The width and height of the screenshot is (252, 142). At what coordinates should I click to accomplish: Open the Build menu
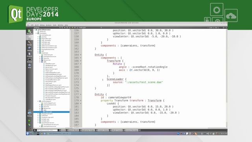[37, 25]
